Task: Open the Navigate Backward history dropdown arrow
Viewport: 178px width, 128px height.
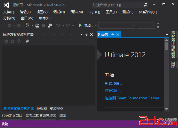Action: pos(14,26)
